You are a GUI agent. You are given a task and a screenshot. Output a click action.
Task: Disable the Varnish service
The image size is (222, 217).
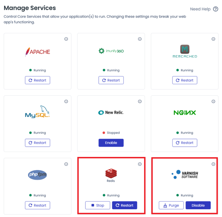(x=198, y=205)
